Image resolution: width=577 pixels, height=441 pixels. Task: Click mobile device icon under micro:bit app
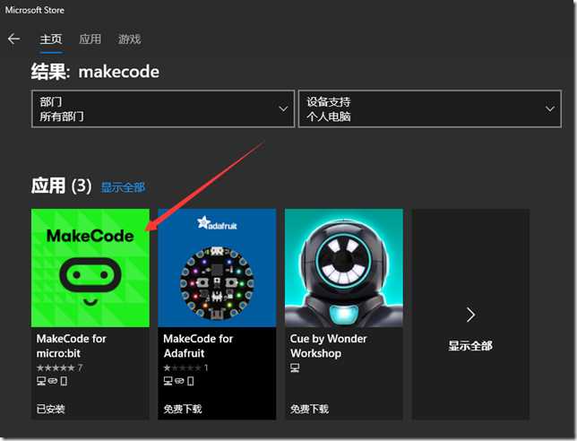point(64,381)
